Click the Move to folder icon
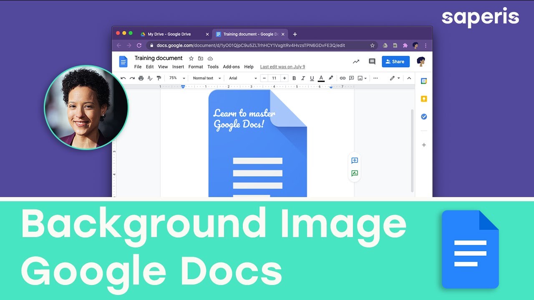Viewport: 534px width, 300px height. coord(201,58)
